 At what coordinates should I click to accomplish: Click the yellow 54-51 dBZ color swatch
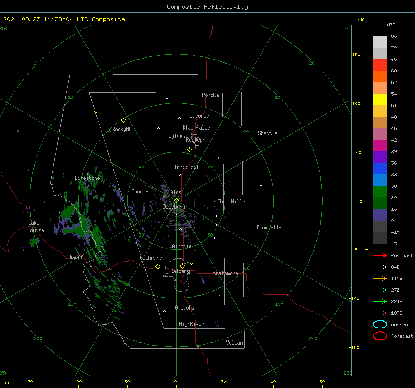pos(380,100)
